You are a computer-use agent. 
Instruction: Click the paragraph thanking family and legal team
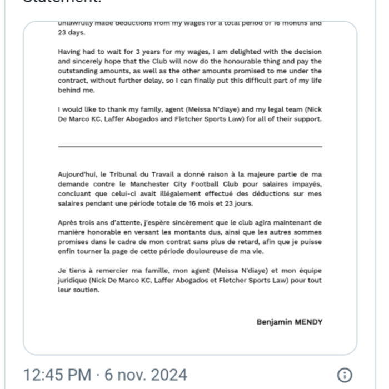pos(189,114)
